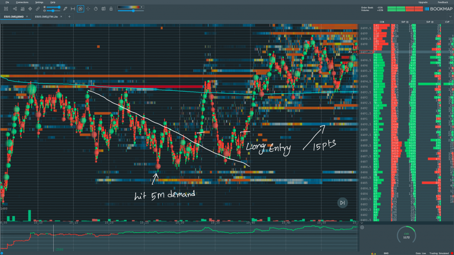Toggle the crosshair cursor tool
Image resolution: width=454 pixels, height=255 pixels.
[88, 9]
